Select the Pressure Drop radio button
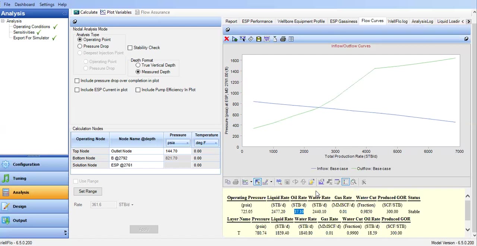This screenshot has height=246, width=477. point(80,46)
